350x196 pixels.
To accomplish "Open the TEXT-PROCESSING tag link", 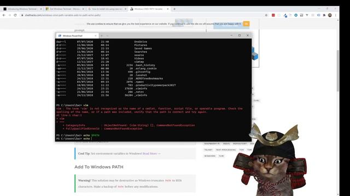I will pos(226,150).
